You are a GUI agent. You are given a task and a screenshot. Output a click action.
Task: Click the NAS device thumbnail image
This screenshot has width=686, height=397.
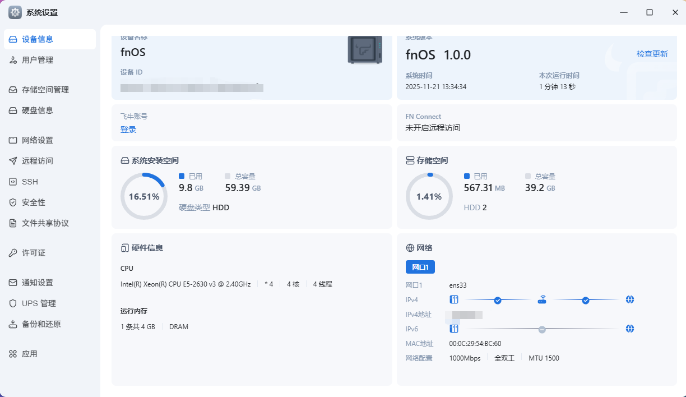click(365, 50)
